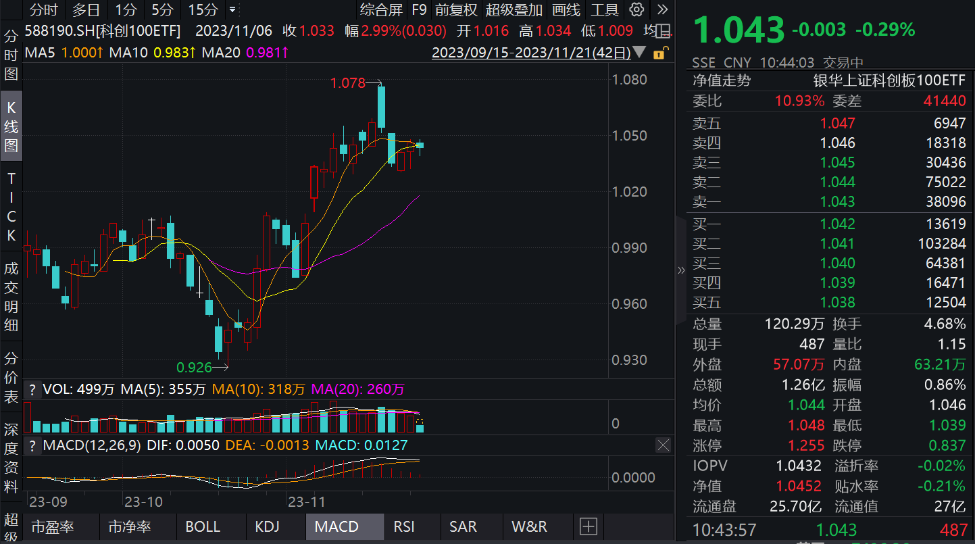
Task: Select the 1分 one-minute period
Action: (x=126, y=10)
